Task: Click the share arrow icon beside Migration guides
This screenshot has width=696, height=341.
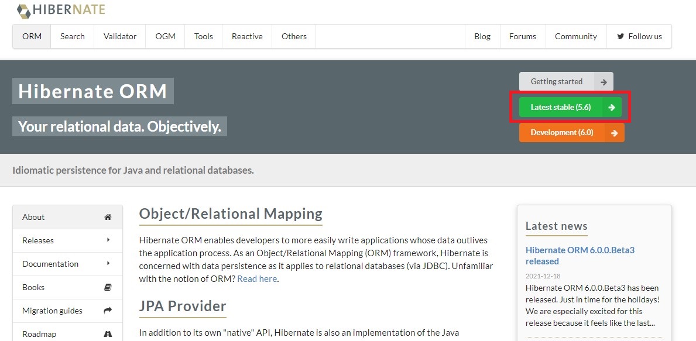Action: click(x=108, y=311)
